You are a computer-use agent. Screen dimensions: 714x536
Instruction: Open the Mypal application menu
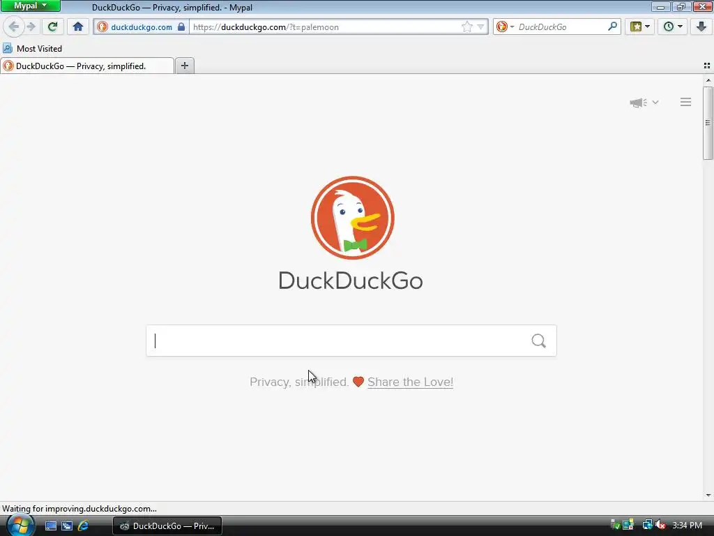pos(31,6)
